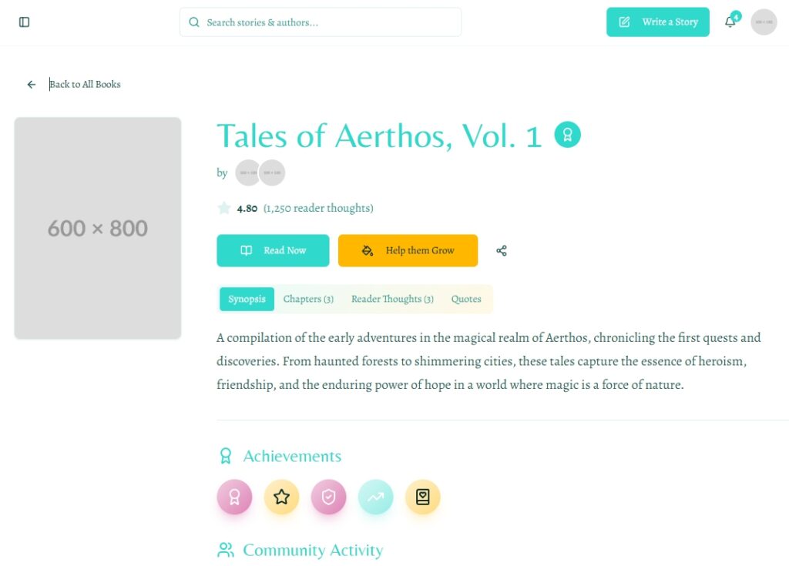The height and width of the screenshot is (566, 789).
Task: Click the Write a Story button
Action: (x=657, y=22)
